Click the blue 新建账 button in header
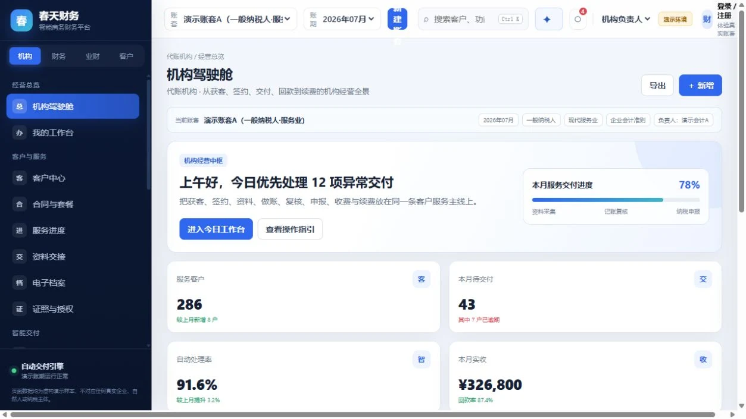Screen dimensions: 746x419 pyautogui.click(x=397, y=19)
